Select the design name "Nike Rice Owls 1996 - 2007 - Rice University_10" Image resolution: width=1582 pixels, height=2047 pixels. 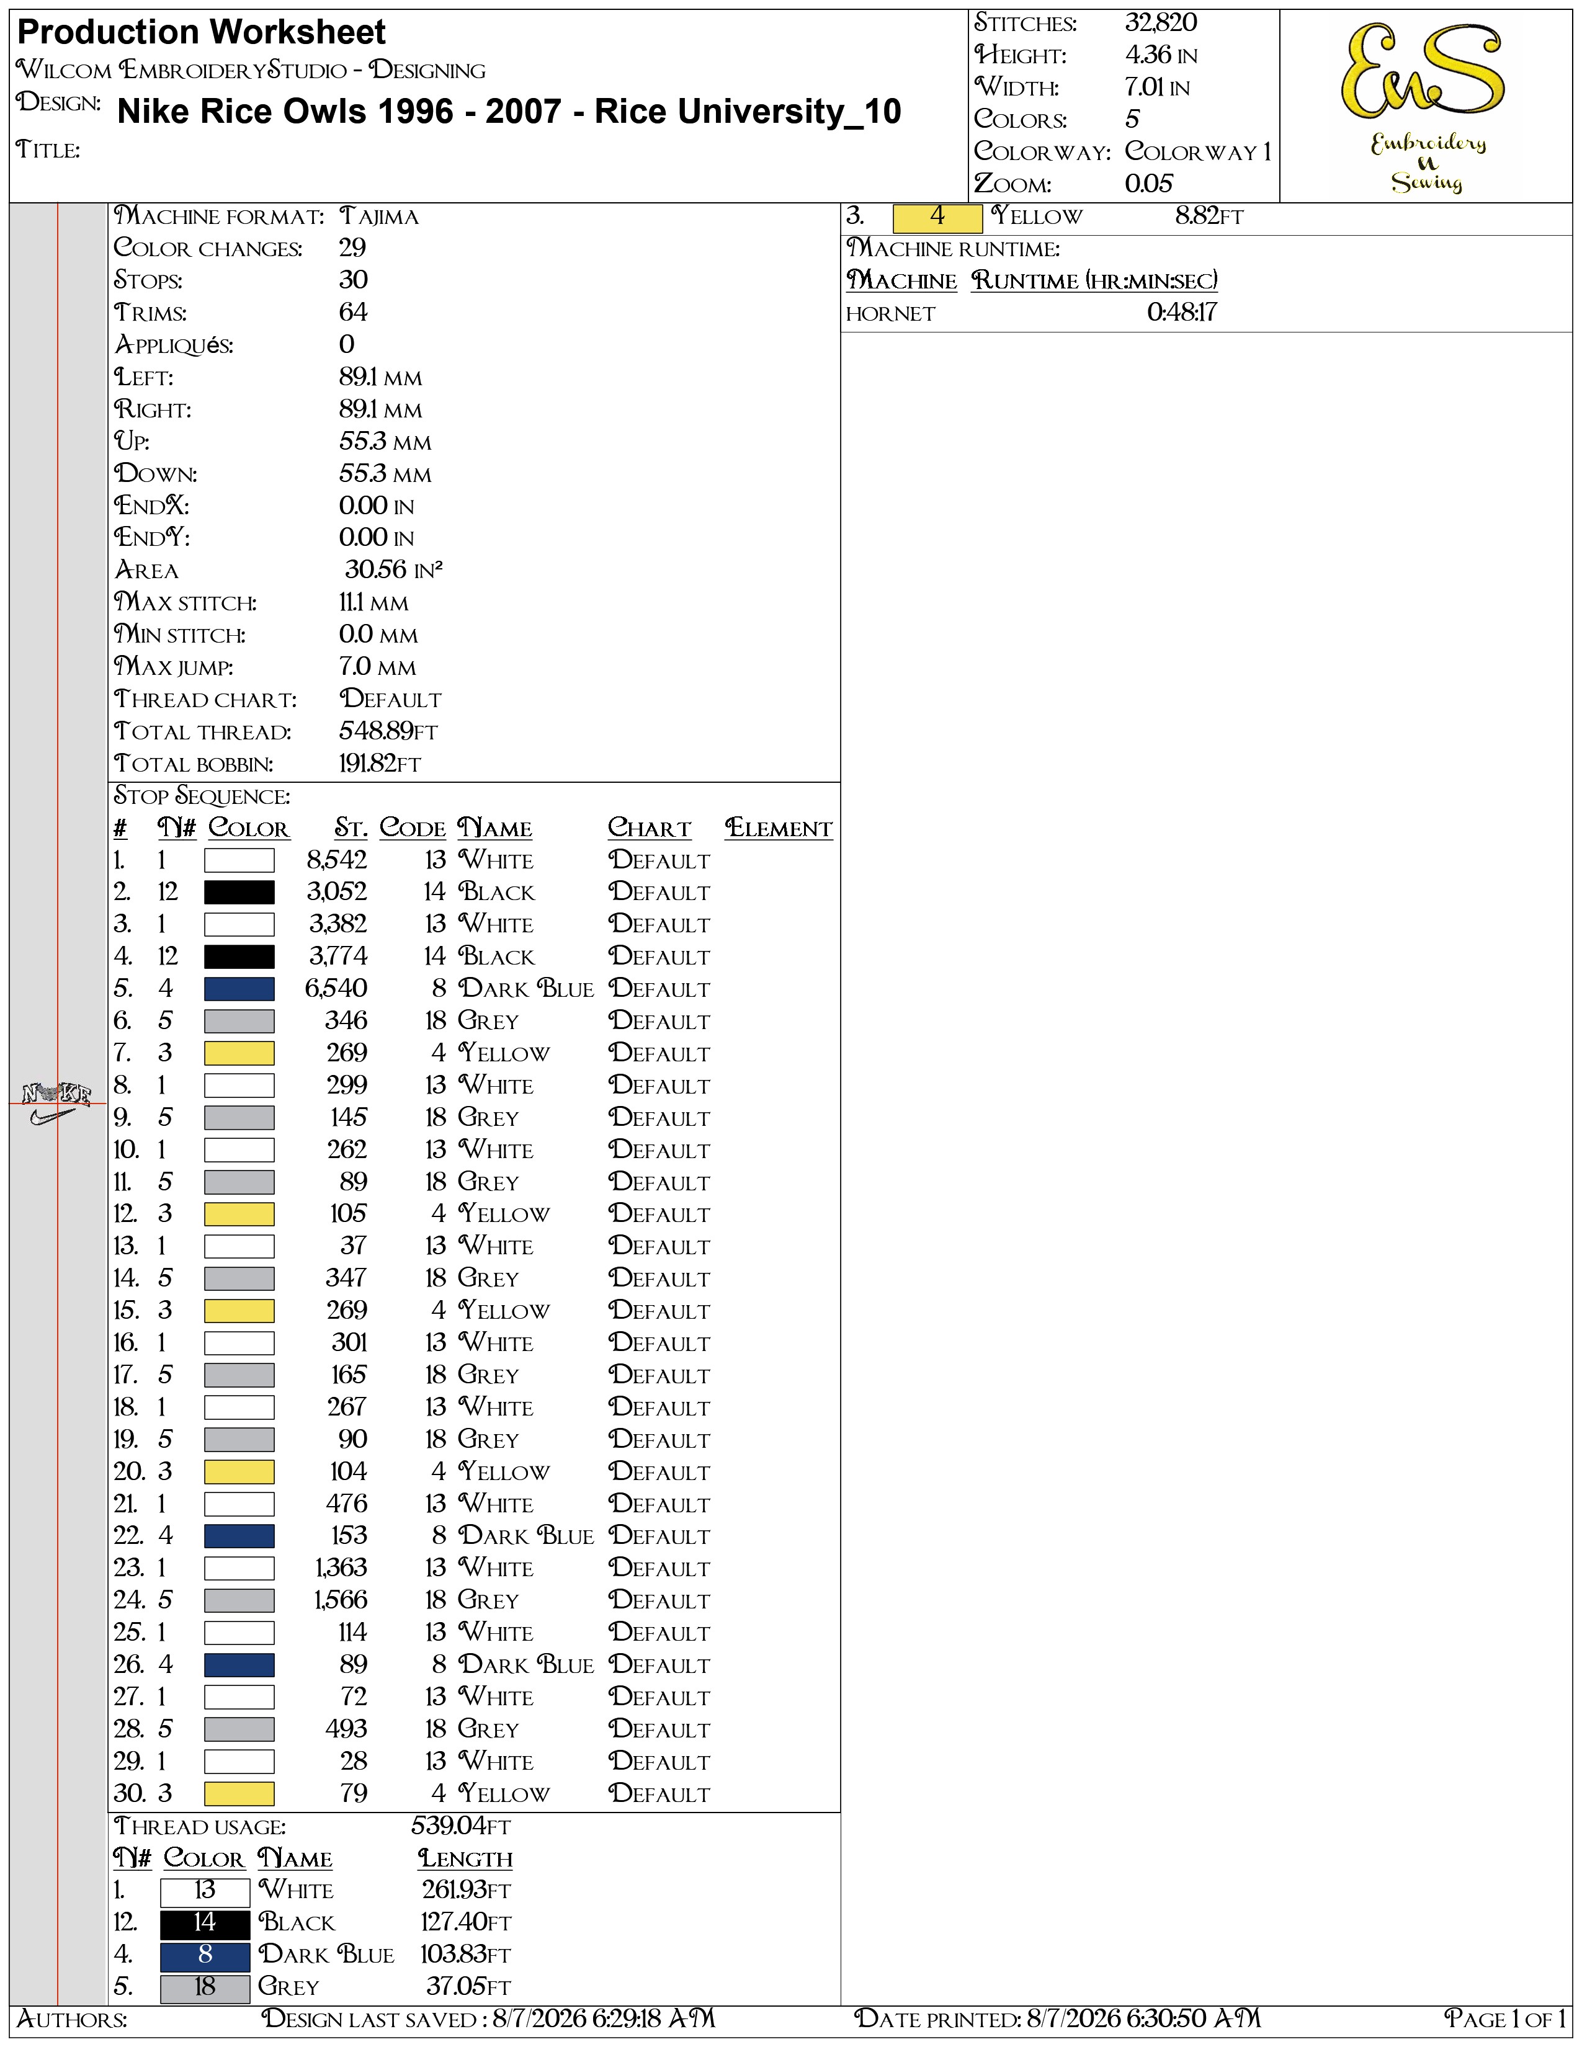[x=509, y=112]
